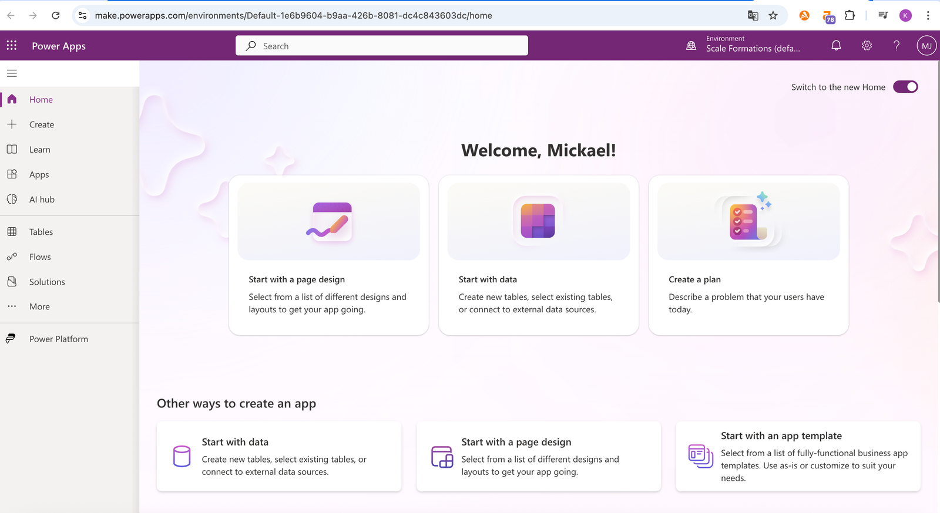The image size is (940, 513).
Task: Click the site info icon in address bar
Action: (x=83, y=15)
